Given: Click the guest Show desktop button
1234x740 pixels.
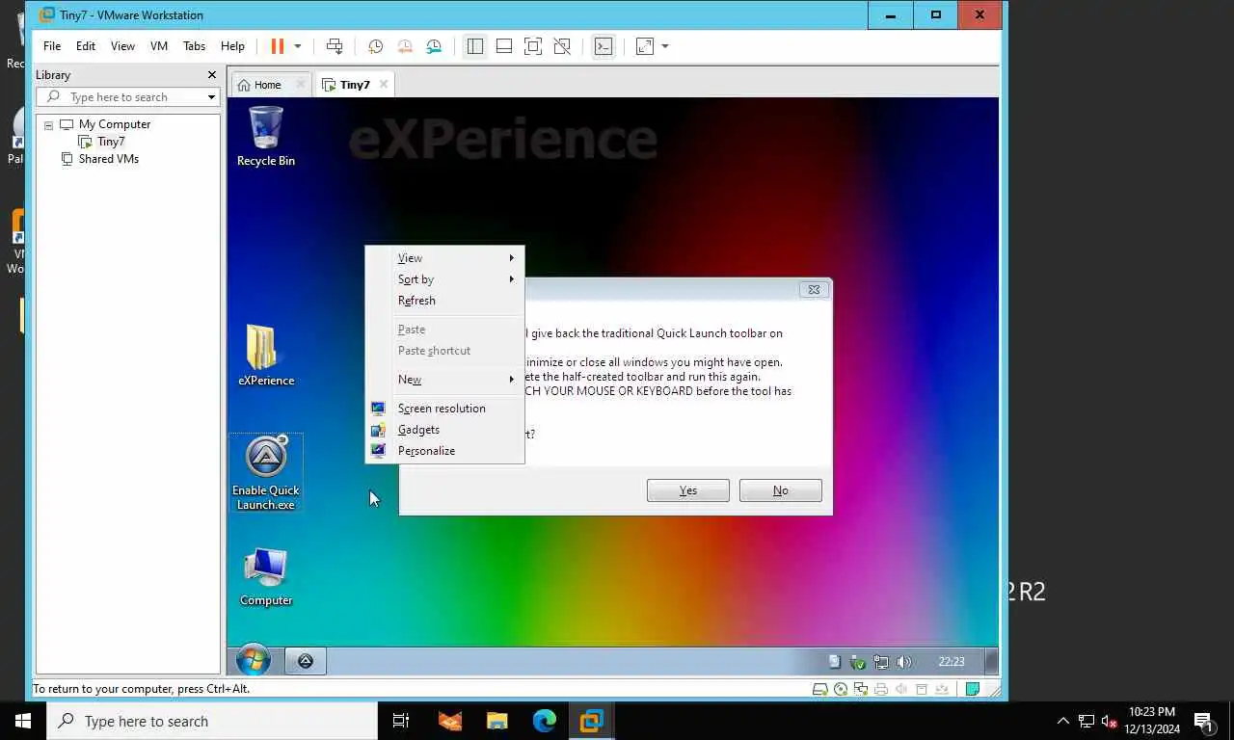Looking at the screenshot, I should point(991,661).
